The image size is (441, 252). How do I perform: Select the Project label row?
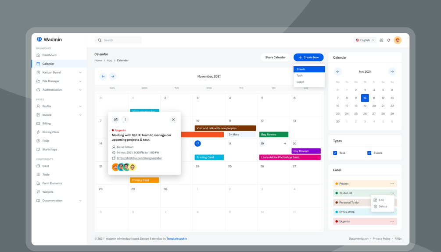365,184
